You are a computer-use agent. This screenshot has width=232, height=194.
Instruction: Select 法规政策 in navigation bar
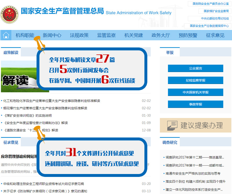click(79, 35)
